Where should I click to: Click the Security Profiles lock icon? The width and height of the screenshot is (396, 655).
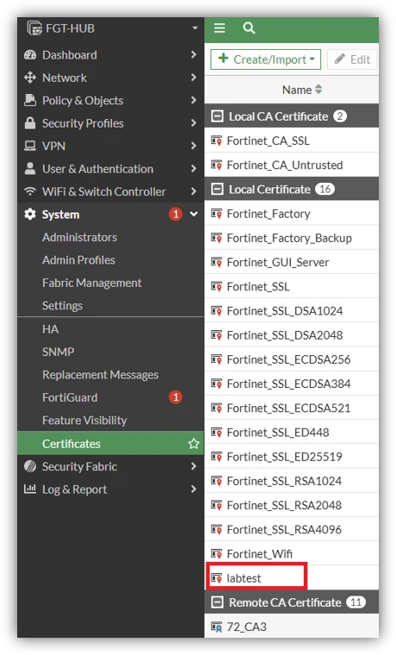(30, 122)
